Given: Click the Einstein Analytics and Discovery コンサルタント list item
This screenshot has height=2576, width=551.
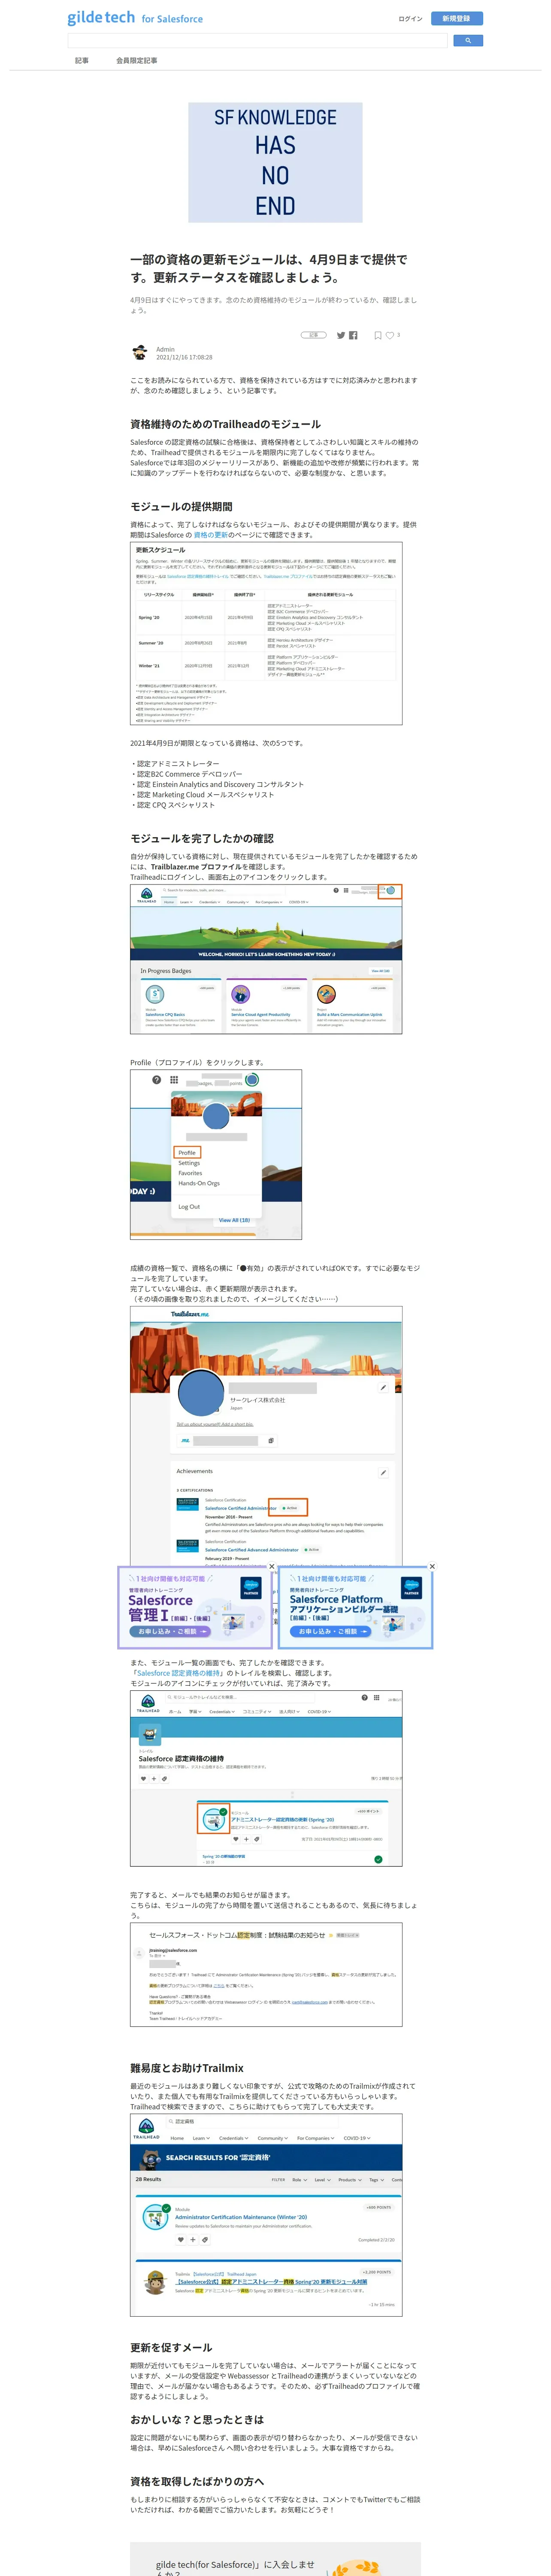Looking at the screenshot, I should (x=217, y=784).
